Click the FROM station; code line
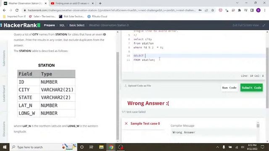This screenshot has width=269, height=151. point(144,60)
